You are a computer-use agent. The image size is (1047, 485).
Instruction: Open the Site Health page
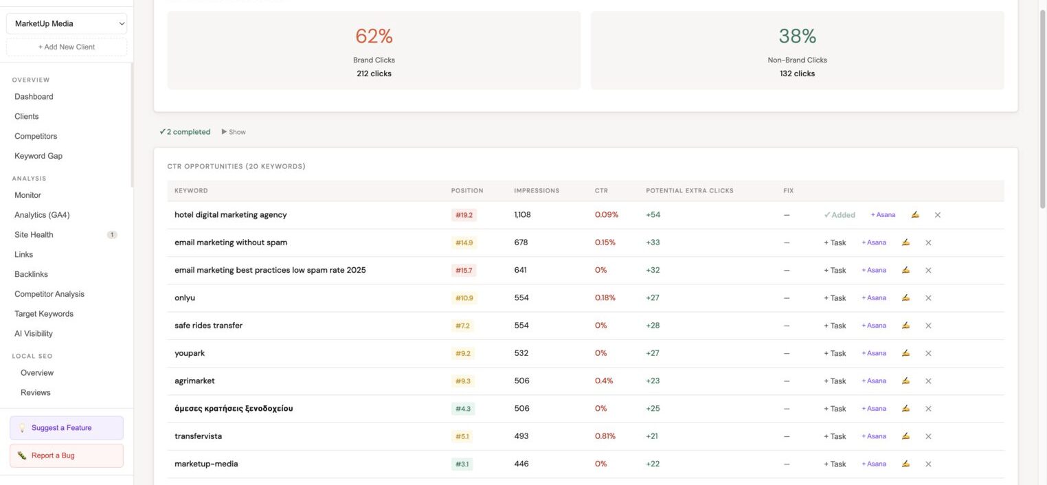34,235
